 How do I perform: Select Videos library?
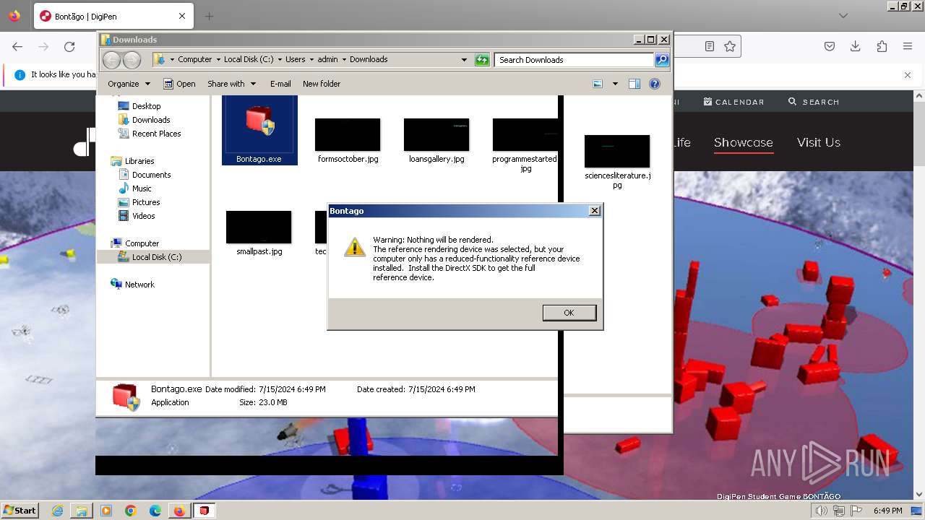[143, 216]
